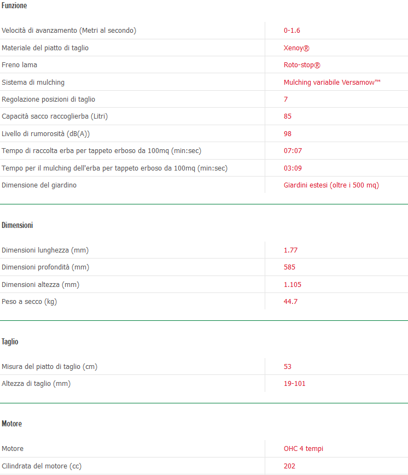Click the 44.7 dry weight value
Image resolution: width=408 pixels, height=475 pixels.
coord(290,302)
